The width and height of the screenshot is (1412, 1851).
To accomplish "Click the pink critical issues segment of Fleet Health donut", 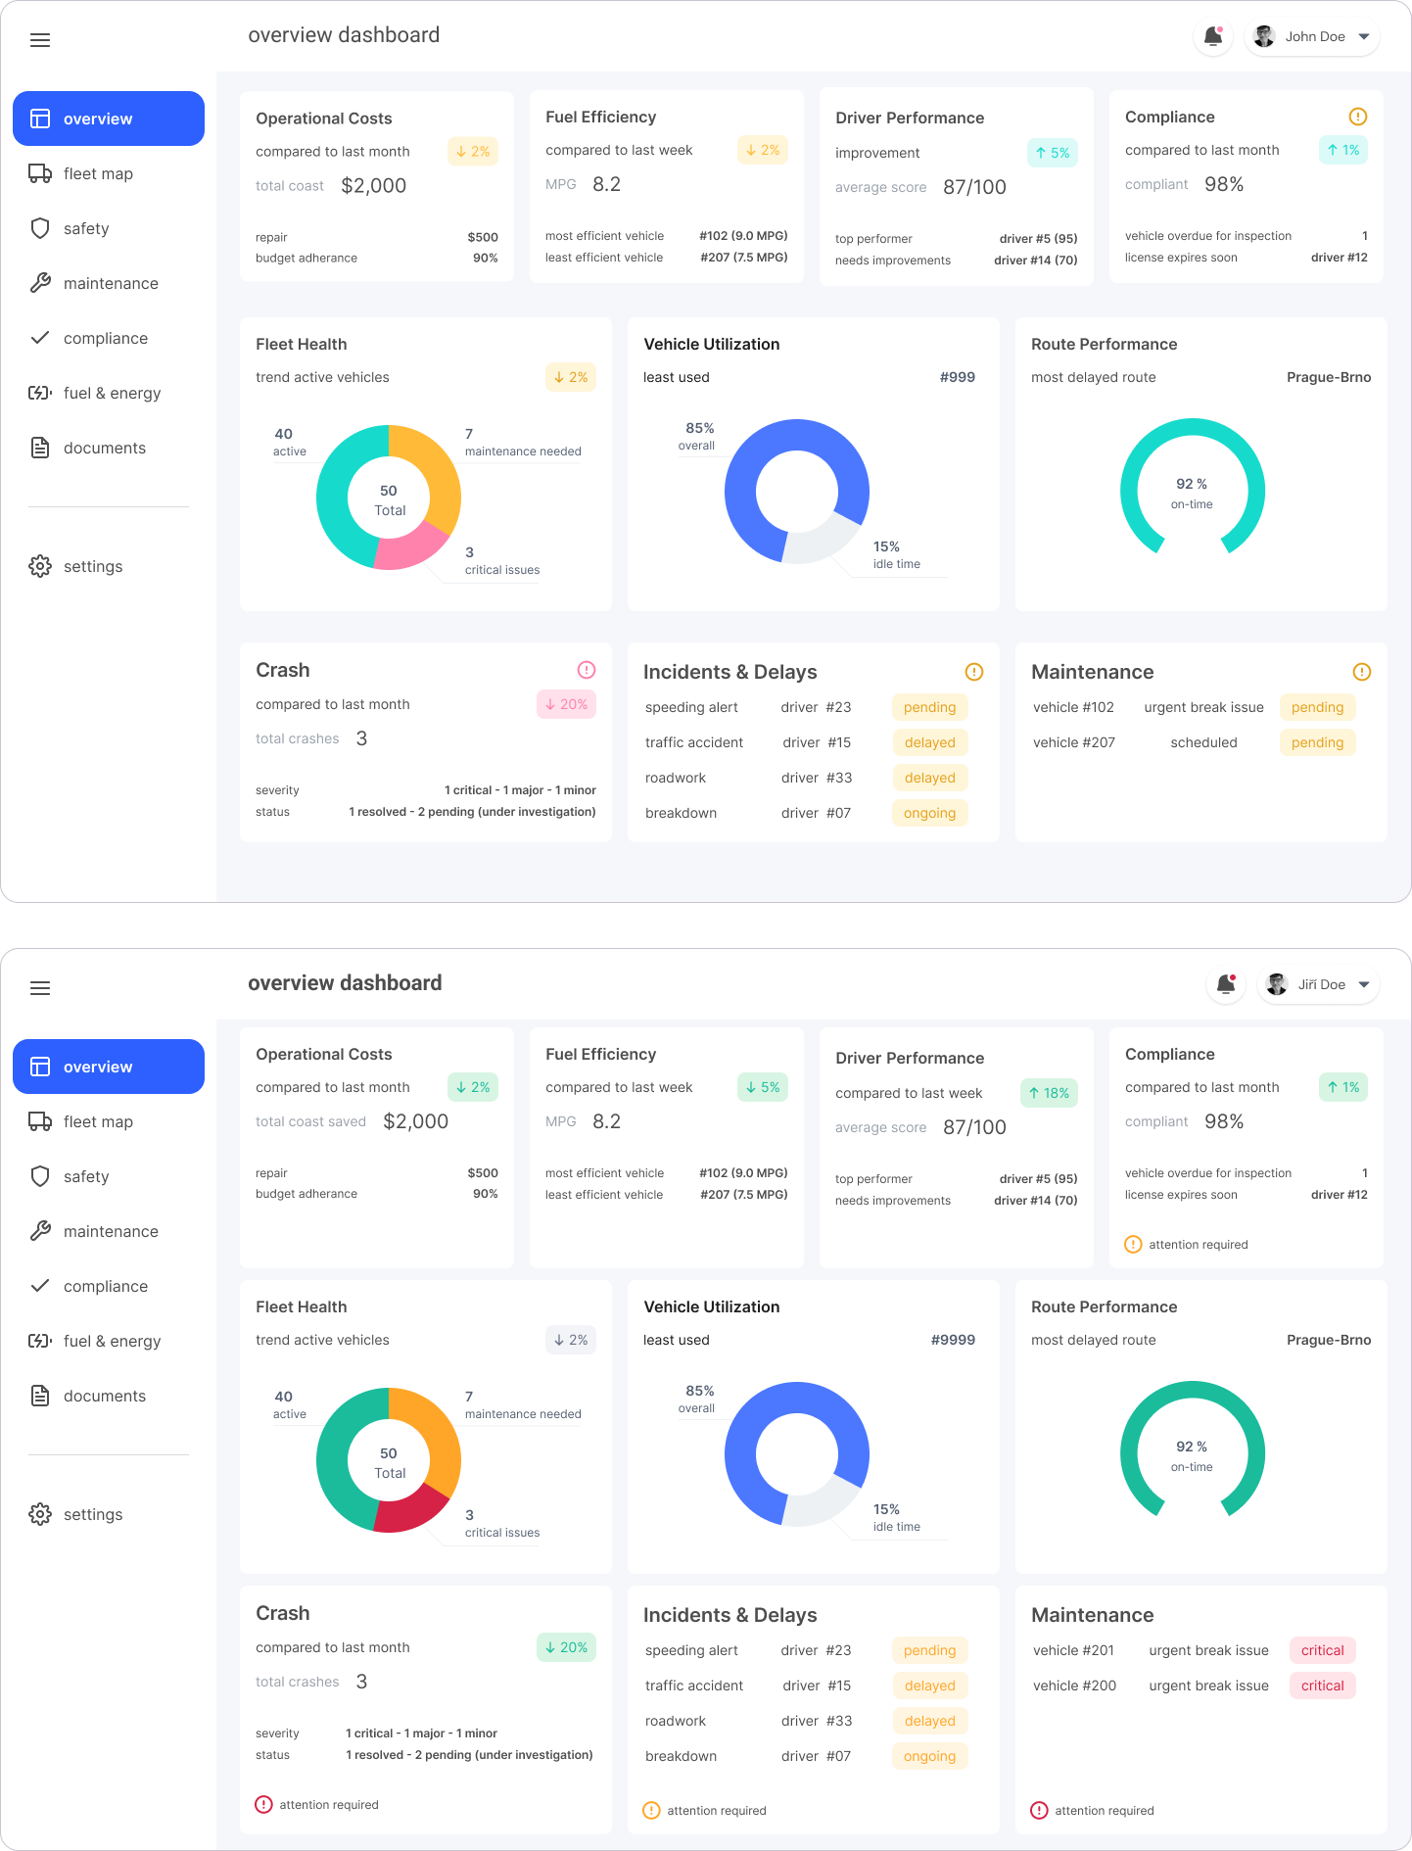I will pyautogui.click(x=411, y=549).
